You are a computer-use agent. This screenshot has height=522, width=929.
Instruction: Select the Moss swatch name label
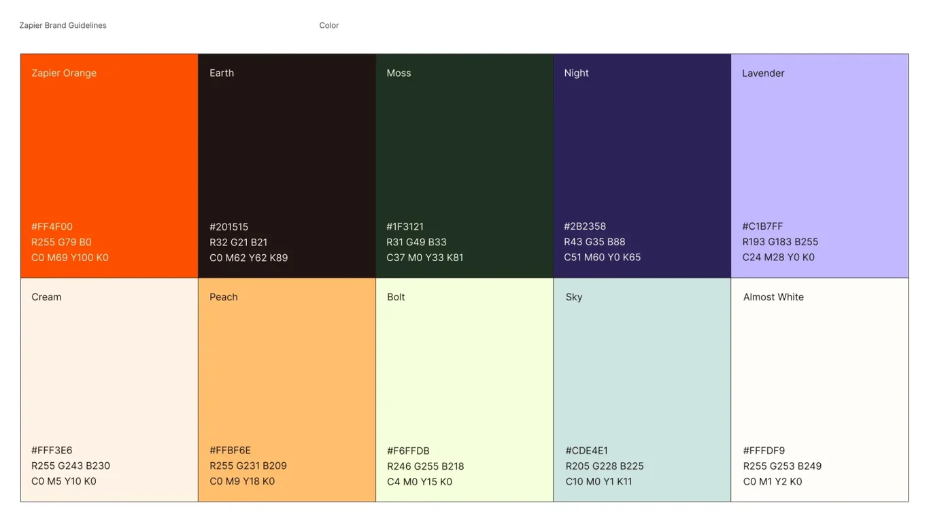point(399,73)
